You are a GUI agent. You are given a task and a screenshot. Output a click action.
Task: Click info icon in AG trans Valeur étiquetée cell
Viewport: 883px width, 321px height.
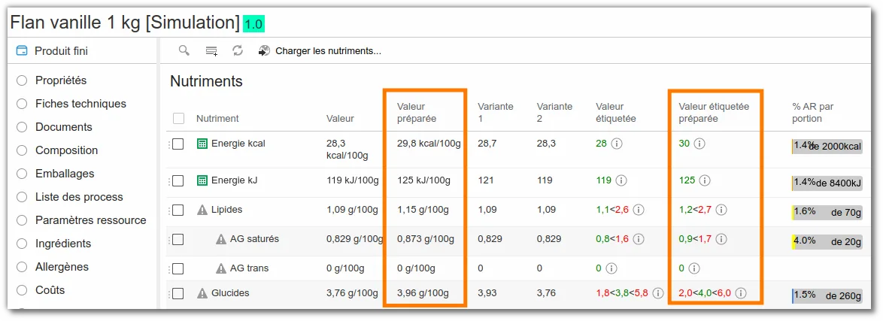(x=611, y=268)
